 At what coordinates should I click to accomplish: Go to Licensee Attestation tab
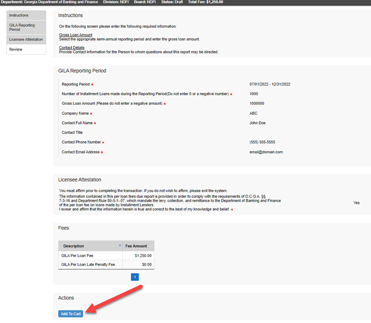coord(26,39)
